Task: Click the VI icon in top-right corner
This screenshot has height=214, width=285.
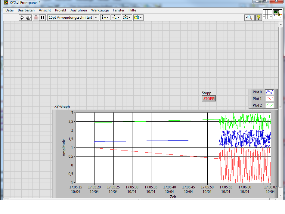Action: [277, 14]
